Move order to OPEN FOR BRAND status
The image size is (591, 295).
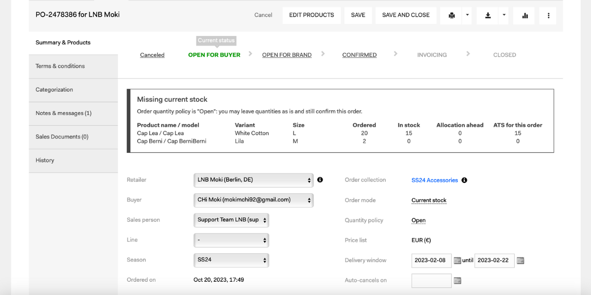tap(287, 55)
